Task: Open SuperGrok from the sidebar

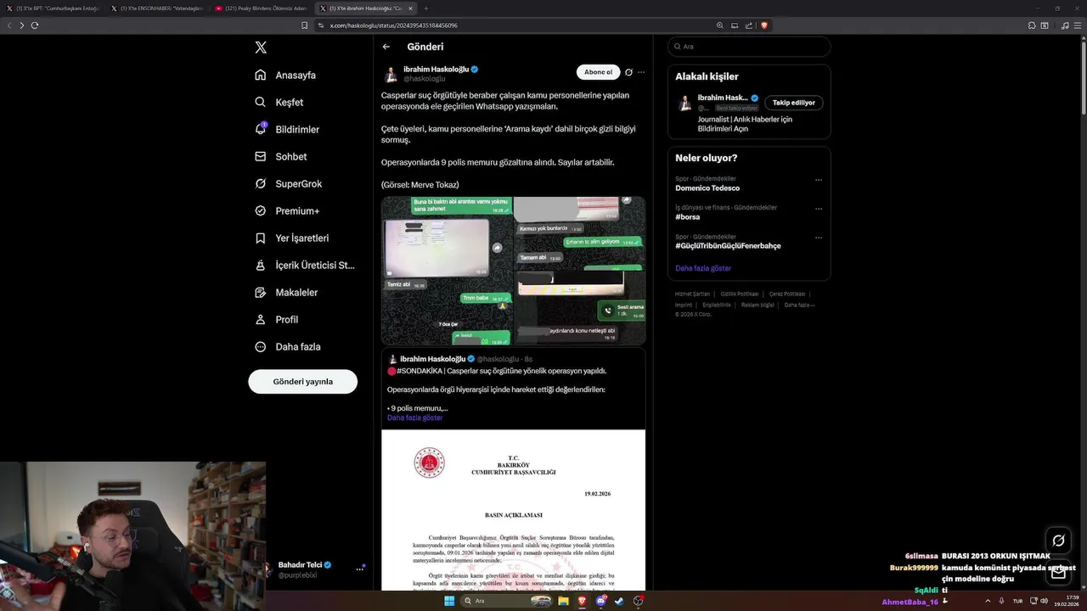Action: 289,183
